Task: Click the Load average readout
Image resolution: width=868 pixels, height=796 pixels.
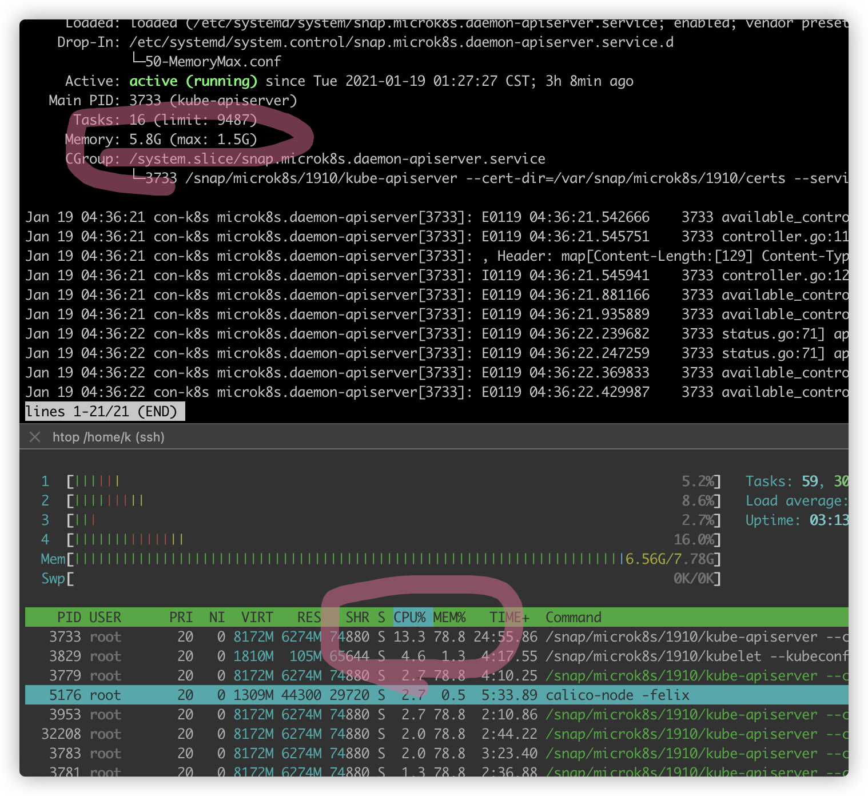Action: point(796,500)
